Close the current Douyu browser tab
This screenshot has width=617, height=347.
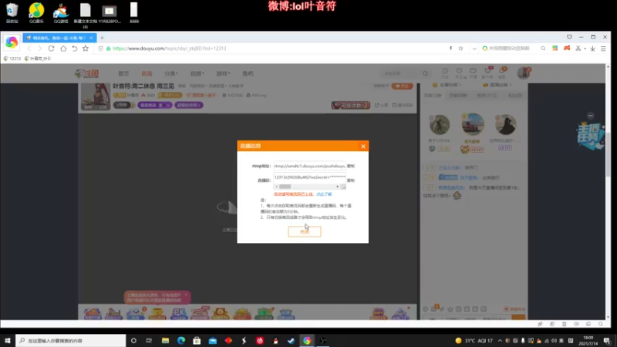pos(91,38)
